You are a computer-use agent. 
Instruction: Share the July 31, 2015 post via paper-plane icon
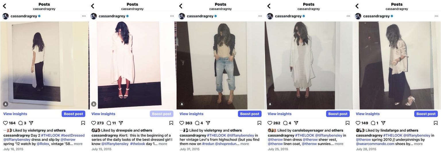[x=208, y=123]
